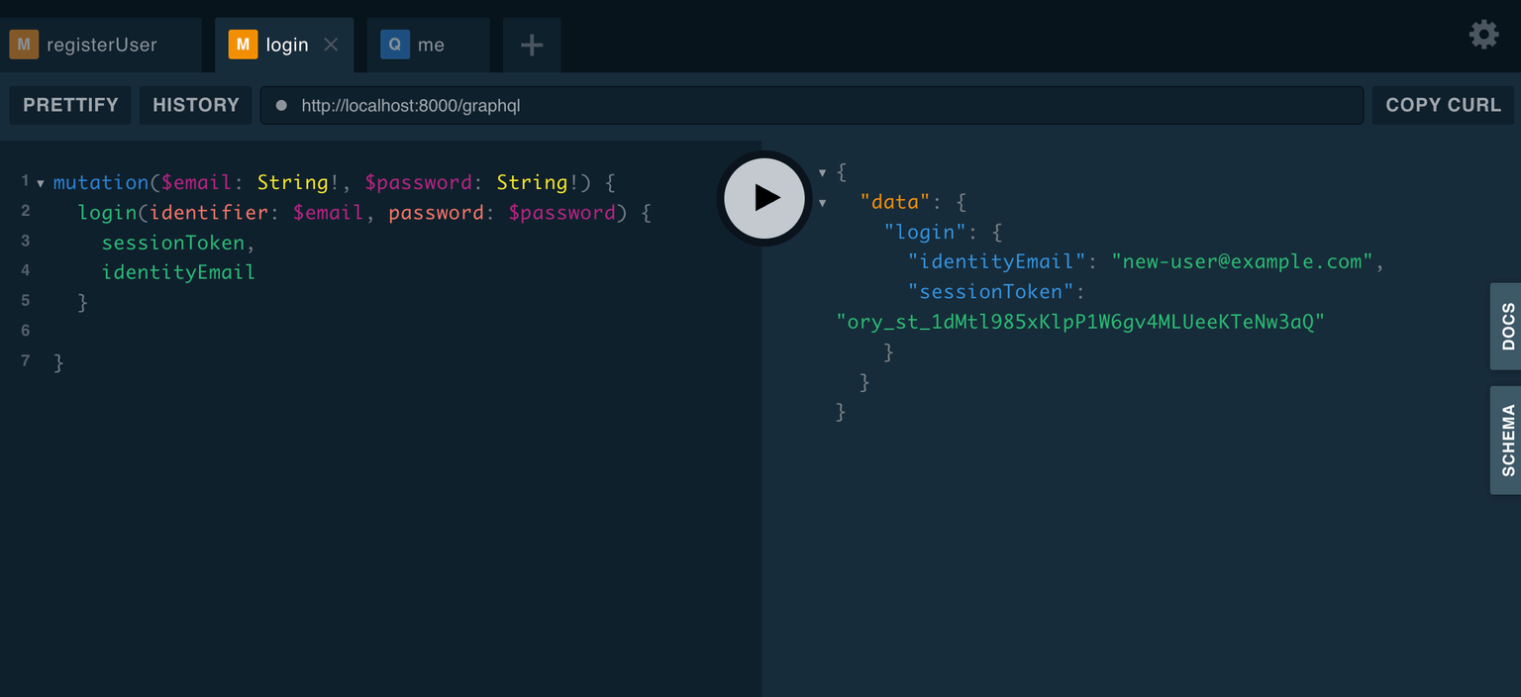Open the SCHEMA side panel
This screenshot has height=697, width=1521.
point(1506,440)
